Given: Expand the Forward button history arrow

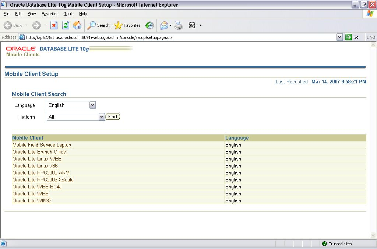Looking at the screenshot, I should 45,25.
